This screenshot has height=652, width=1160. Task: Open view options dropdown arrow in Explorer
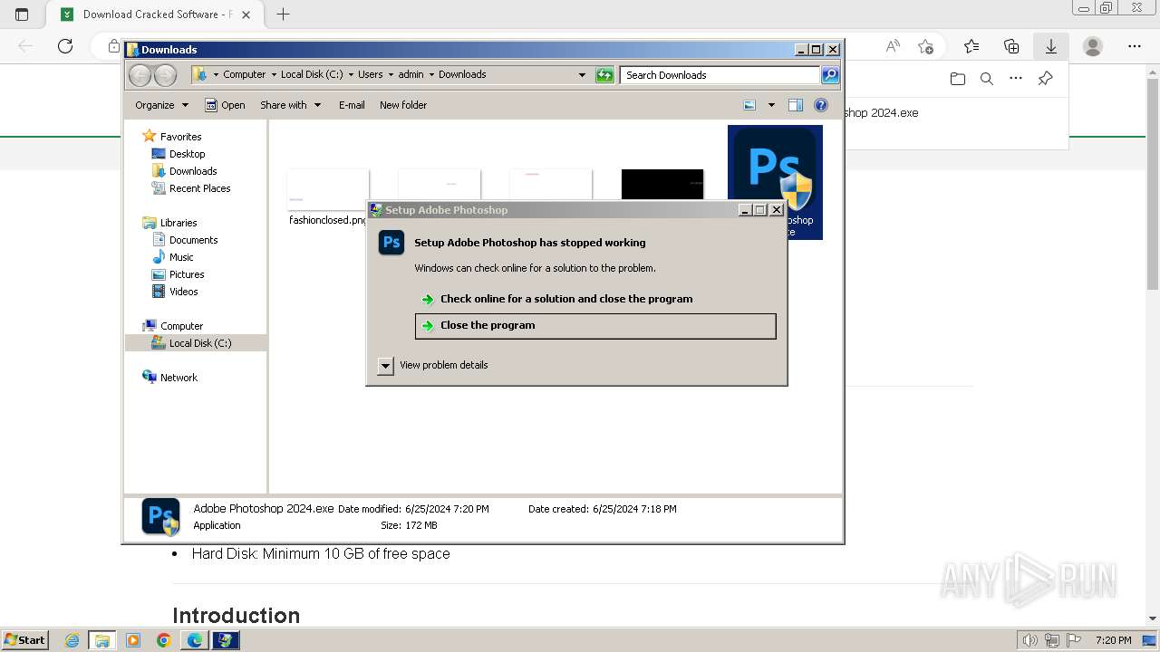point(771,105)
